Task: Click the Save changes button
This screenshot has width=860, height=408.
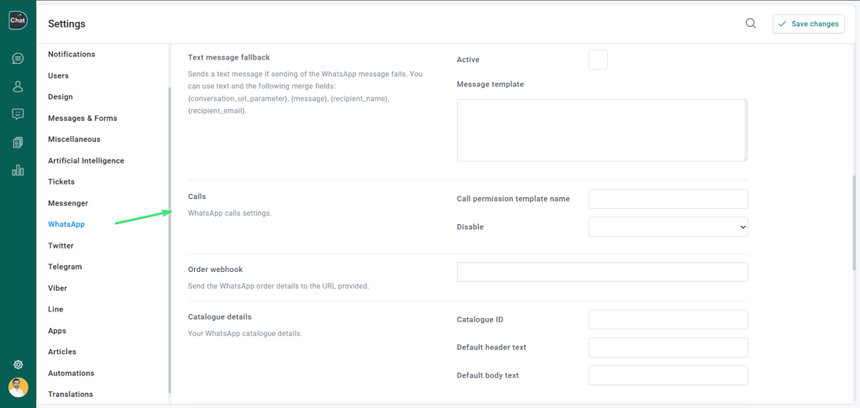Action: 808,24
